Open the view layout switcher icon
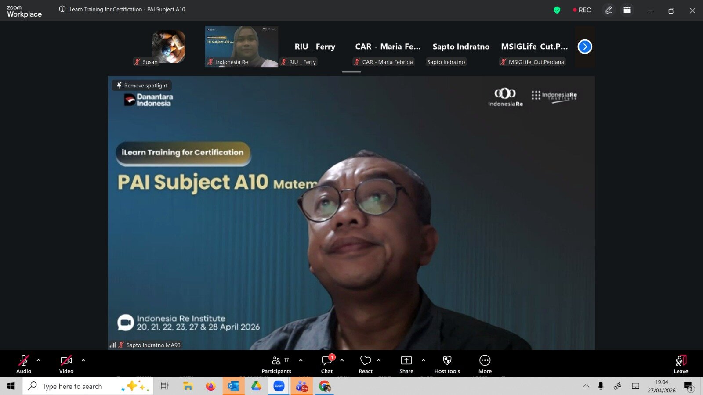 coord(627,10)
